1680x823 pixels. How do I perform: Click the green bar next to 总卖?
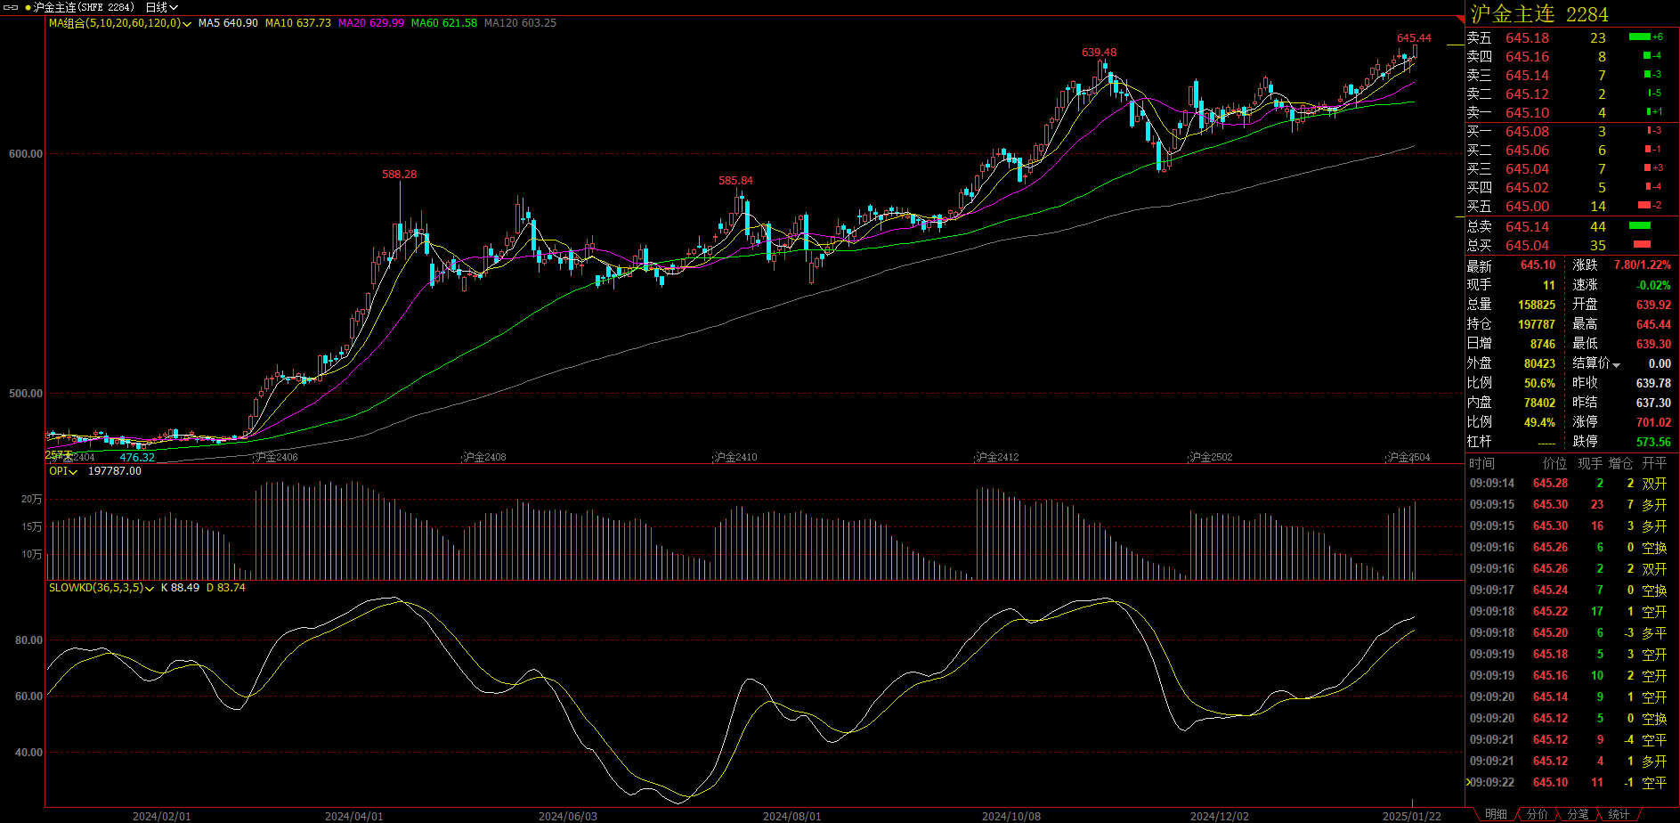click(1639, 226)
